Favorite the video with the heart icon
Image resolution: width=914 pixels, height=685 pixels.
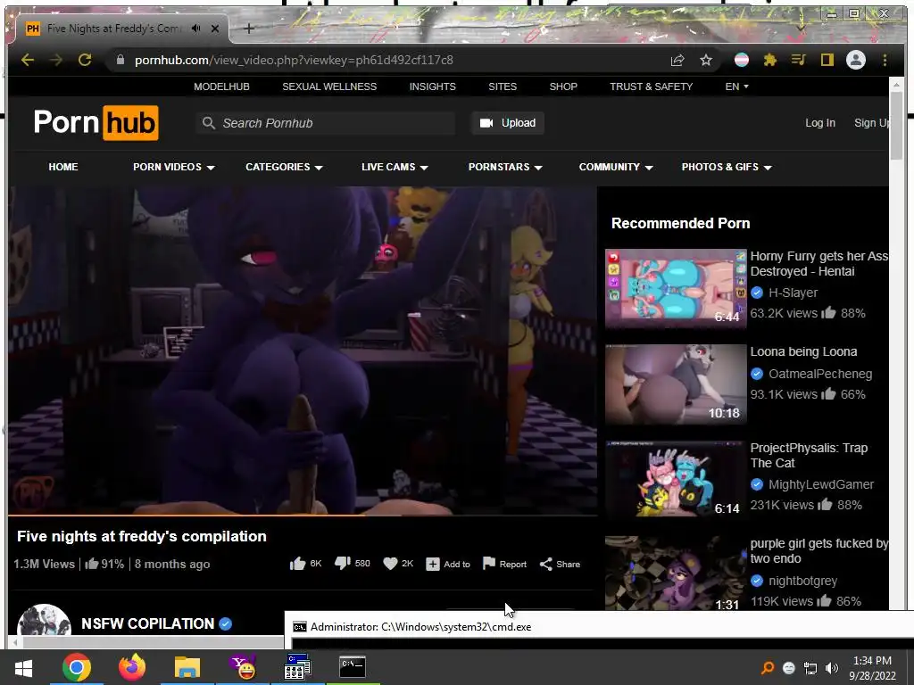pyautogui.click(x=398, y=564)
